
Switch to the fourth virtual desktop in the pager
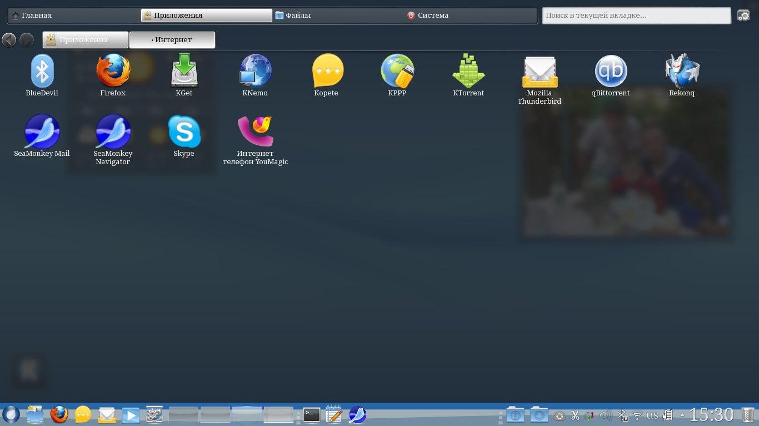tap(278, 415)
